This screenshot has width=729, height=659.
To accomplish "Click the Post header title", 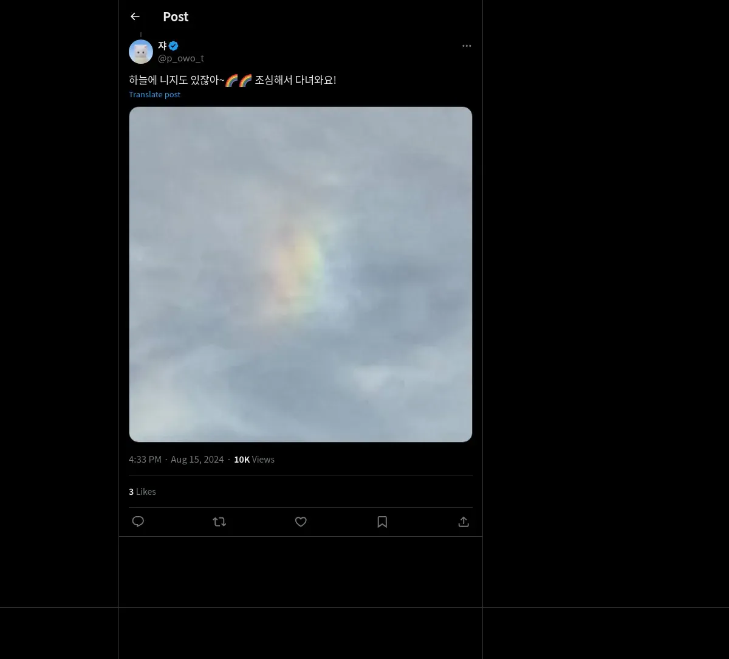I will coord(176,16).
